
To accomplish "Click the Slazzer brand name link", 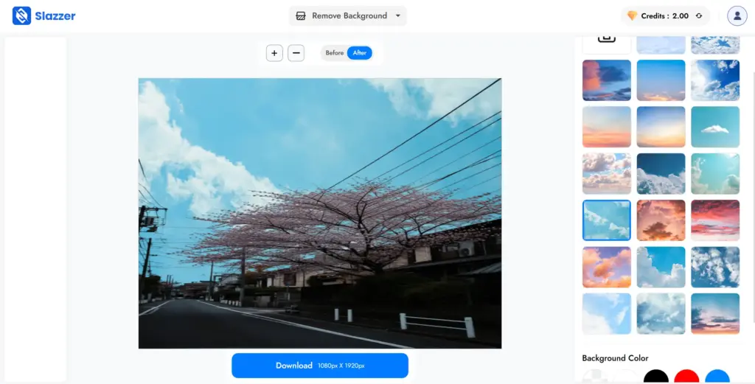I will coord(55,15).
